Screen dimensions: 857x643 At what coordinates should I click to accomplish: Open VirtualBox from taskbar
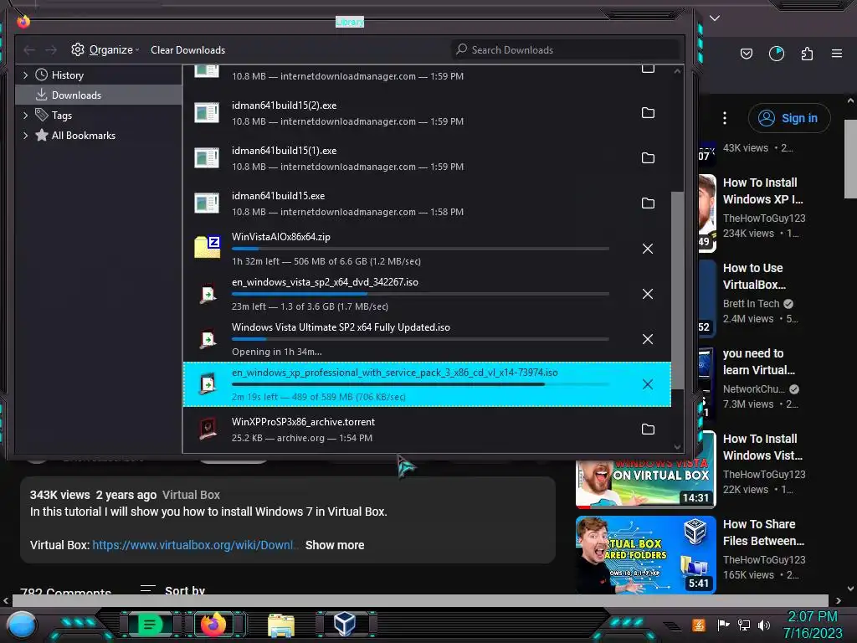(345, 624)
